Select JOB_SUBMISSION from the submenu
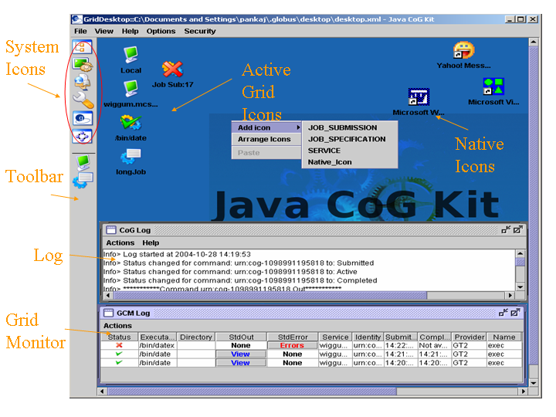The height and width of the screenshot is (417, 556). coord(342,127)
